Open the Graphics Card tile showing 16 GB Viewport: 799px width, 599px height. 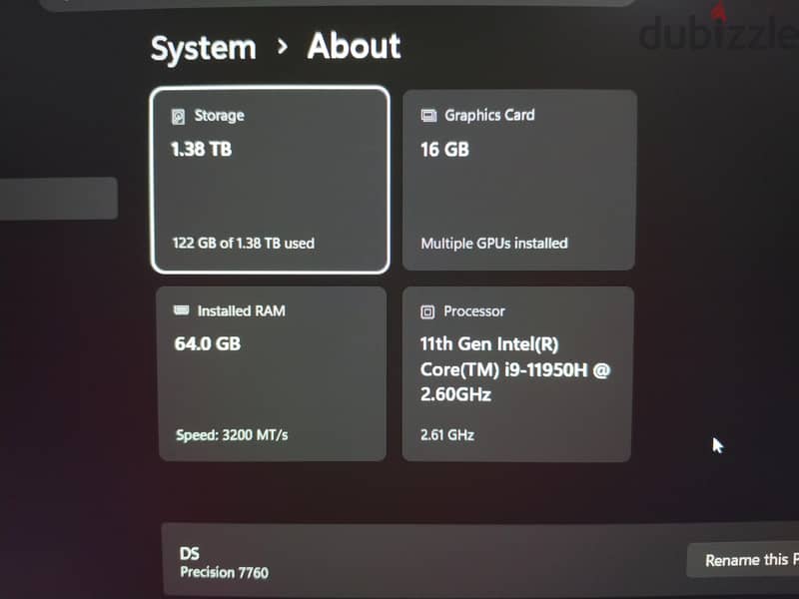point(519,180)
